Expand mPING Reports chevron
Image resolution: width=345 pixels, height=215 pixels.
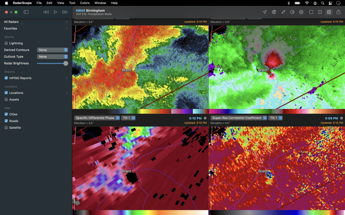(67, 78)
